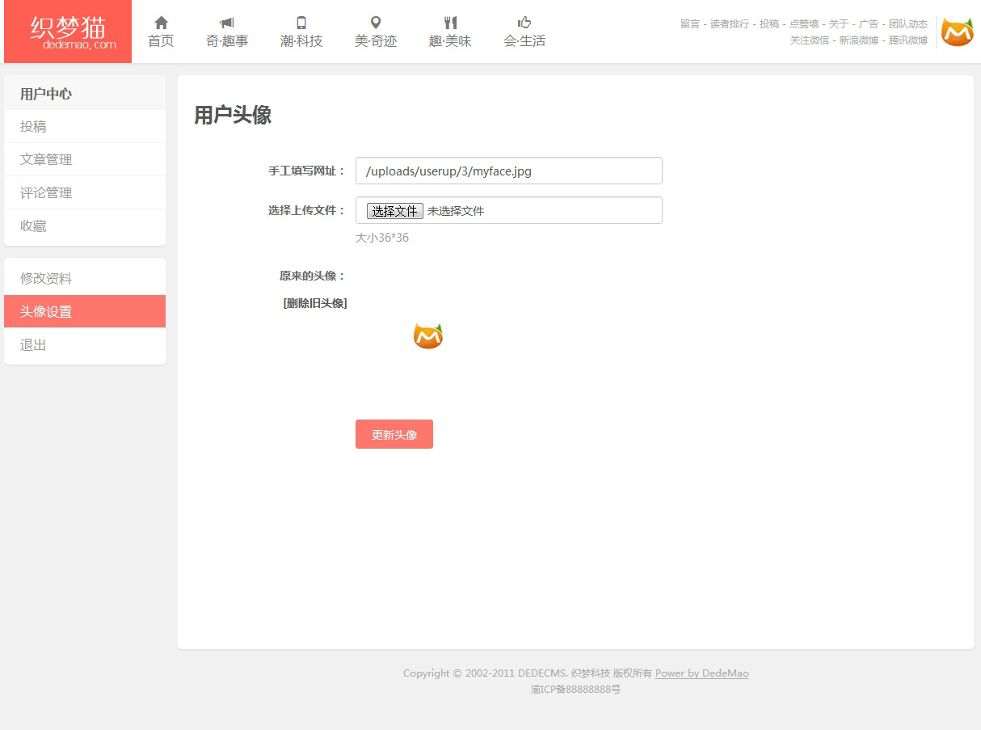Focus the 手工填写网址 input field
This screenshot has width=981, height=730.
(508, 171)
